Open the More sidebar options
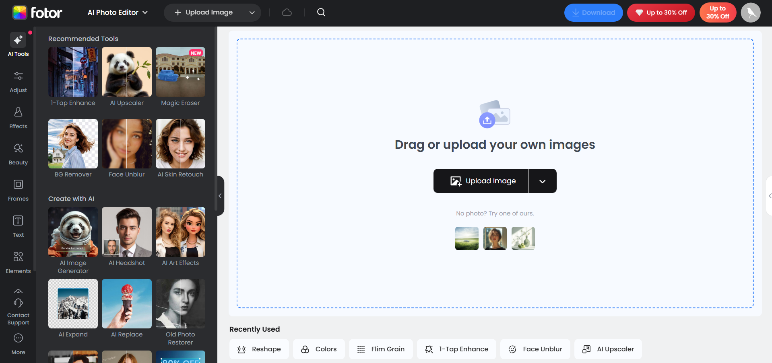The width and height of the screenshot is (772, 363). coord(18,344)
